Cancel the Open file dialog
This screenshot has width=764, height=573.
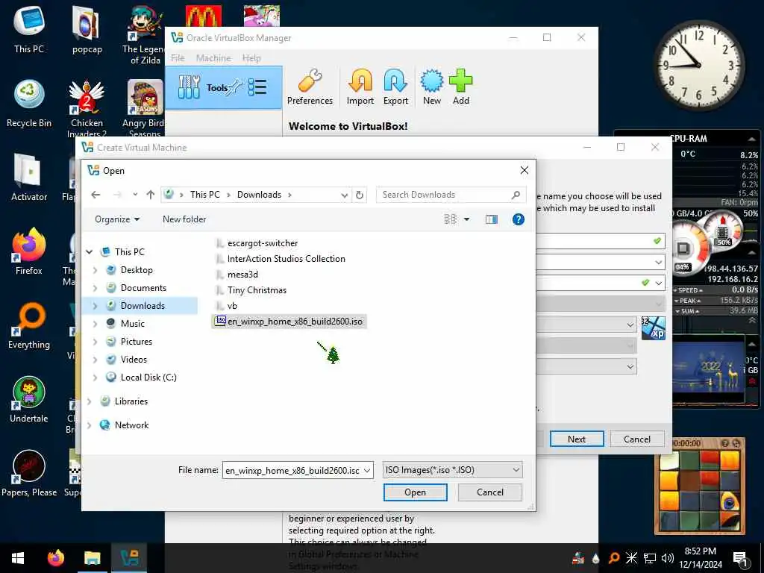pyautogui.click(x=490, y=492)
